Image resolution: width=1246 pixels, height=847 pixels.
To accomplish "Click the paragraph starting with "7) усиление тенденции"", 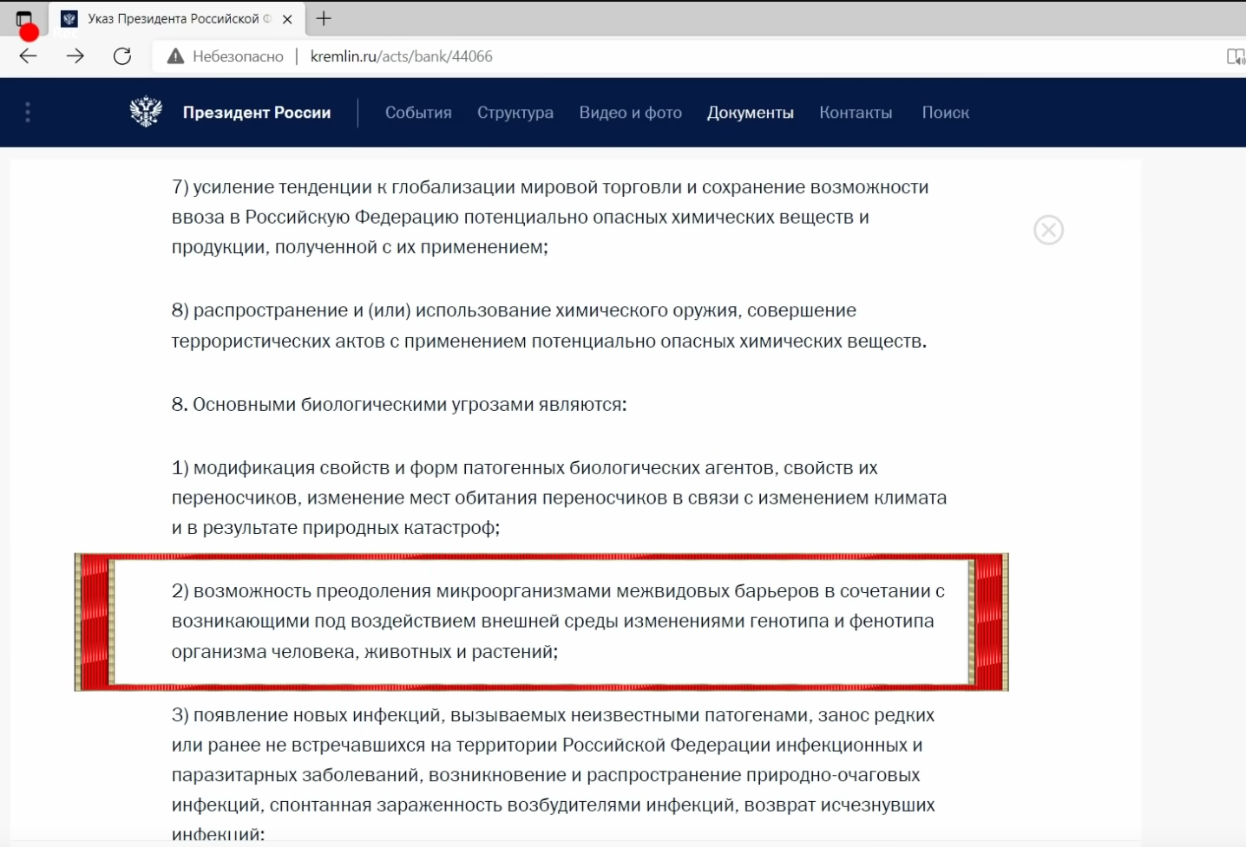I will [550, 217].
